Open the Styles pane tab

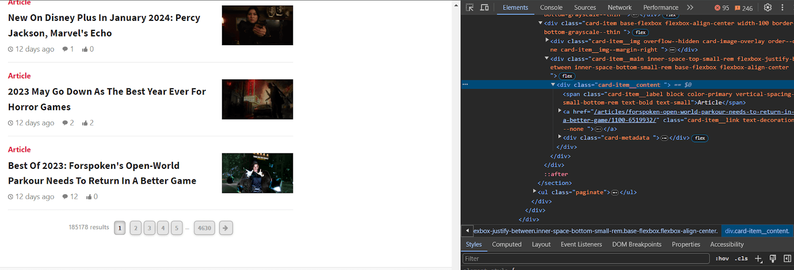473,244
